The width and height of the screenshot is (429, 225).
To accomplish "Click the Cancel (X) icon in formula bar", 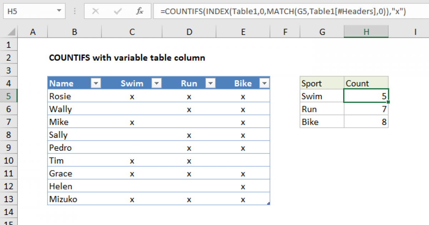I will (95, 11).
